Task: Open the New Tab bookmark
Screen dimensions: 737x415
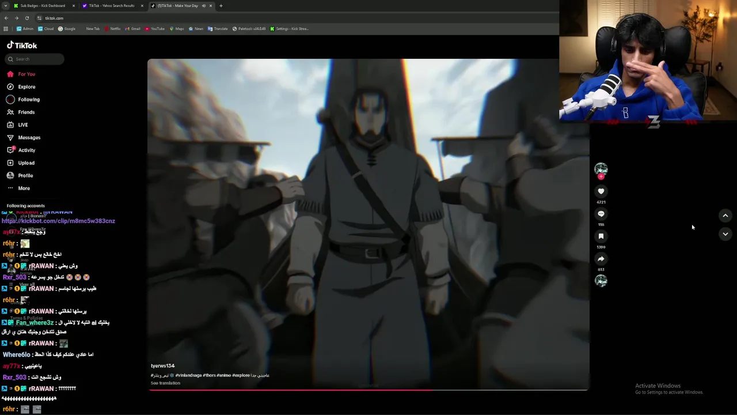Action: coord(92,29)
